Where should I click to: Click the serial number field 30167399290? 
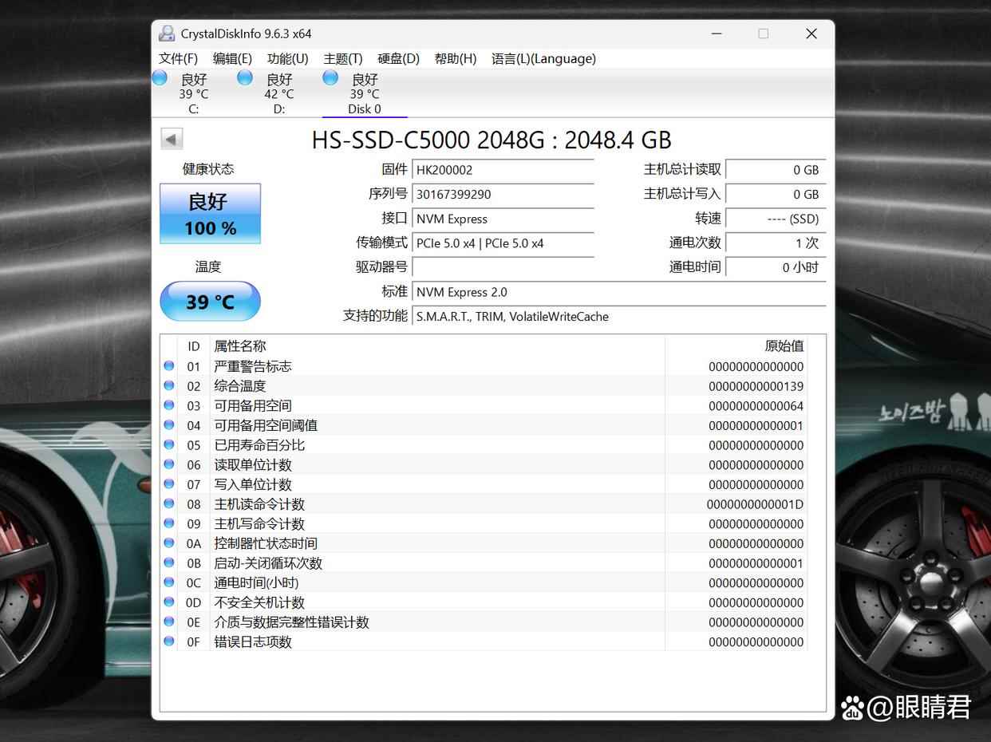pyautogui.click(x=503, y=195)
